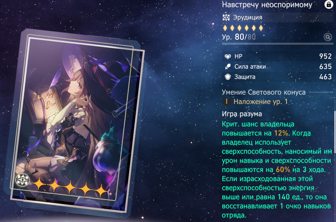This screenshot has height=222, width=336.
Task: Click the Наложение ур. 1 label
Action: pyautogui.click(x=261, y=102)
